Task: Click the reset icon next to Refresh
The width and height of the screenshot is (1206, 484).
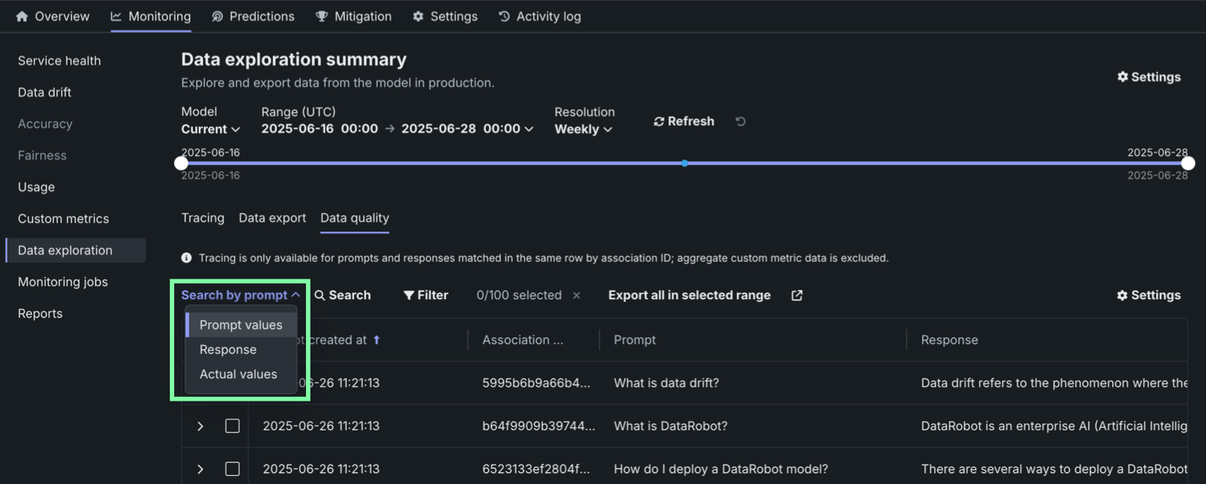Action: [740, 121]
